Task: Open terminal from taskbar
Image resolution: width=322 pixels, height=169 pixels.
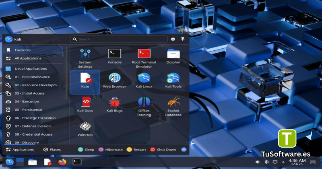Action: click(77, 162)
